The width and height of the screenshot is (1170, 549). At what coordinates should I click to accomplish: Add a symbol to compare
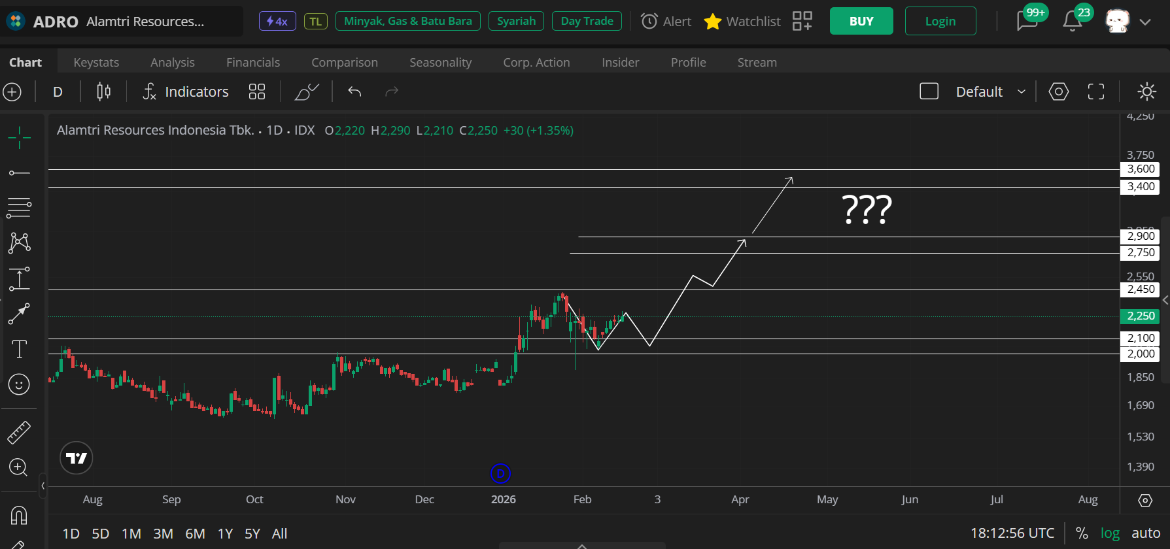pyautogui.click(x=12, y=92)
